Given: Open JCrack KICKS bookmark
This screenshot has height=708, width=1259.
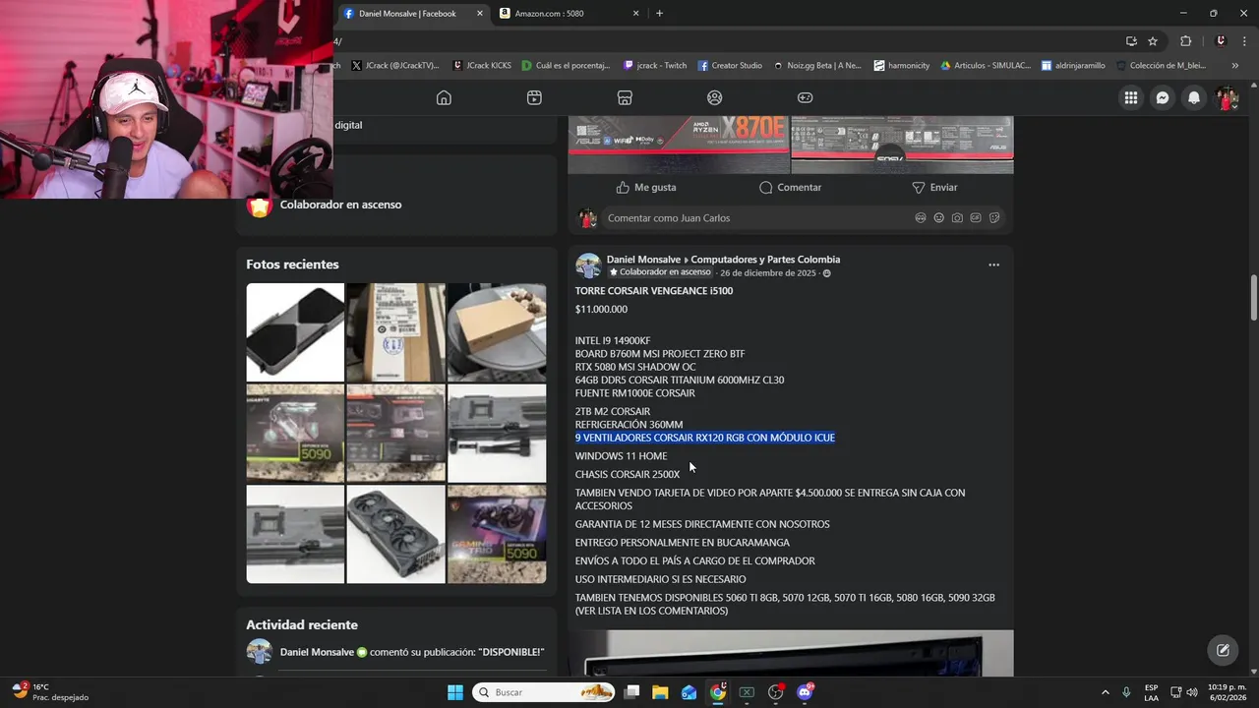Looking at the screenshot, I should point(482,66).
